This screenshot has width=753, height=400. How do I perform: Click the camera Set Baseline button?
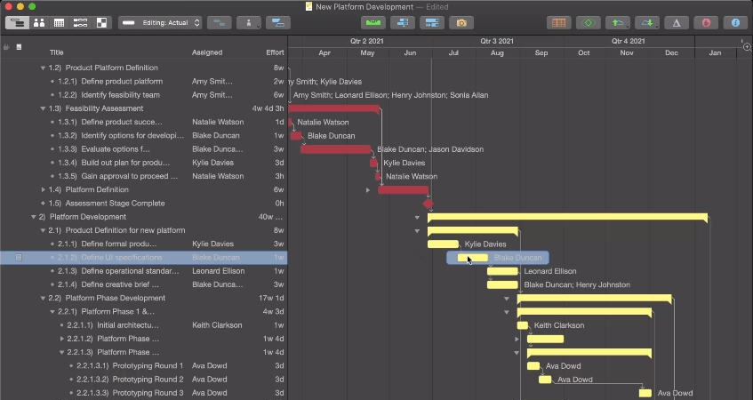tap(461, 22)
